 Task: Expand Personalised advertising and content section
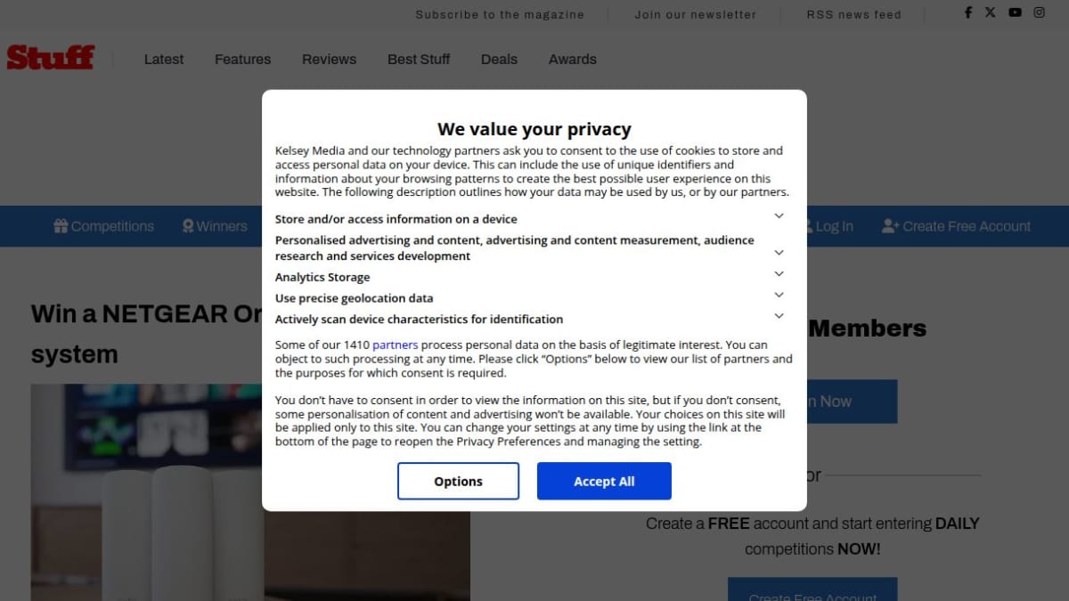(x=779, y=253)
